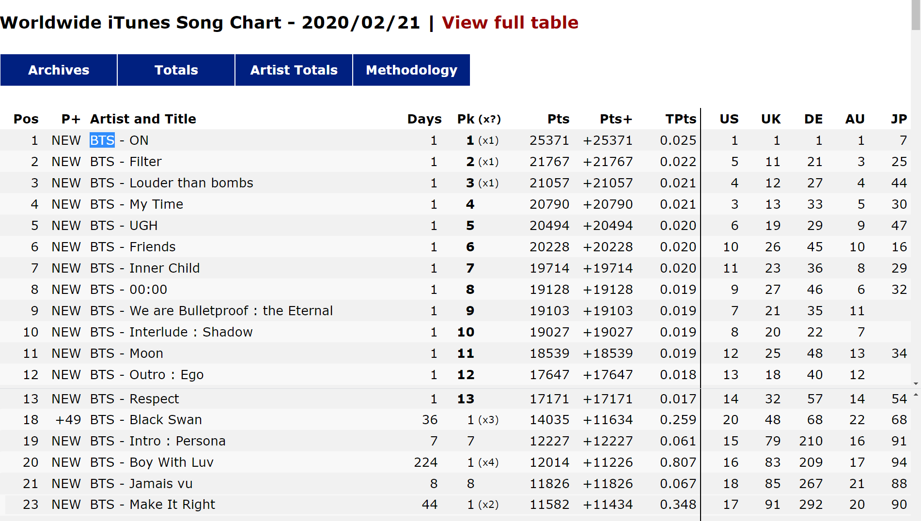Viewport: 921px width, 521px height.
Task: Click the TPts column header
Action: pyautogui.click(x=680, y=119)
